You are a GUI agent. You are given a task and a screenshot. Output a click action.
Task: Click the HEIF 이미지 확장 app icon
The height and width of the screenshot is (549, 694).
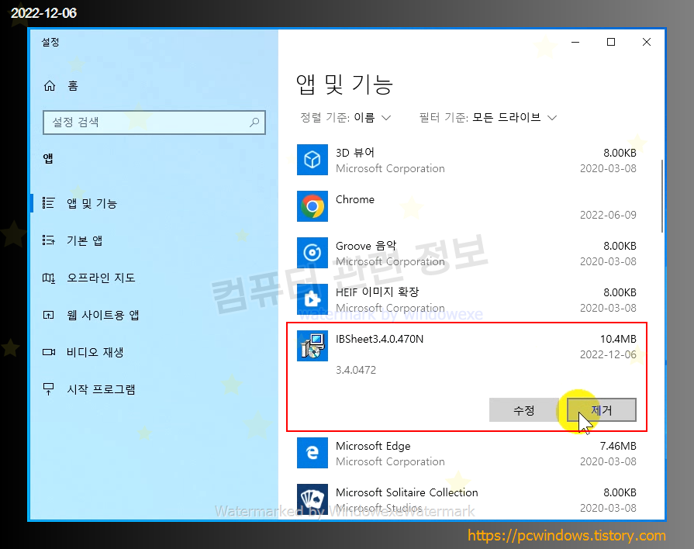(312, 299)
